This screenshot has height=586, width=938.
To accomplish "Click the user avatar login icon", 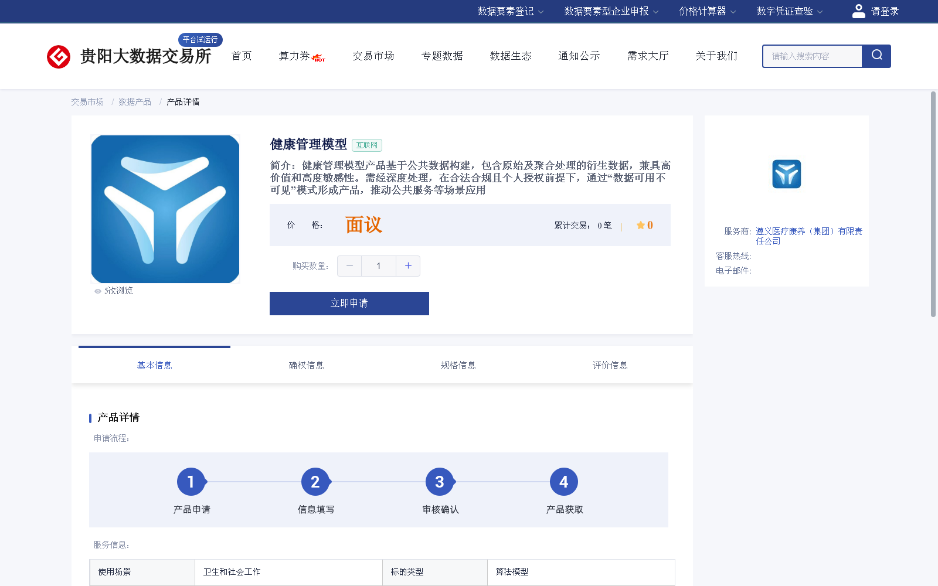I will point(858,11).
